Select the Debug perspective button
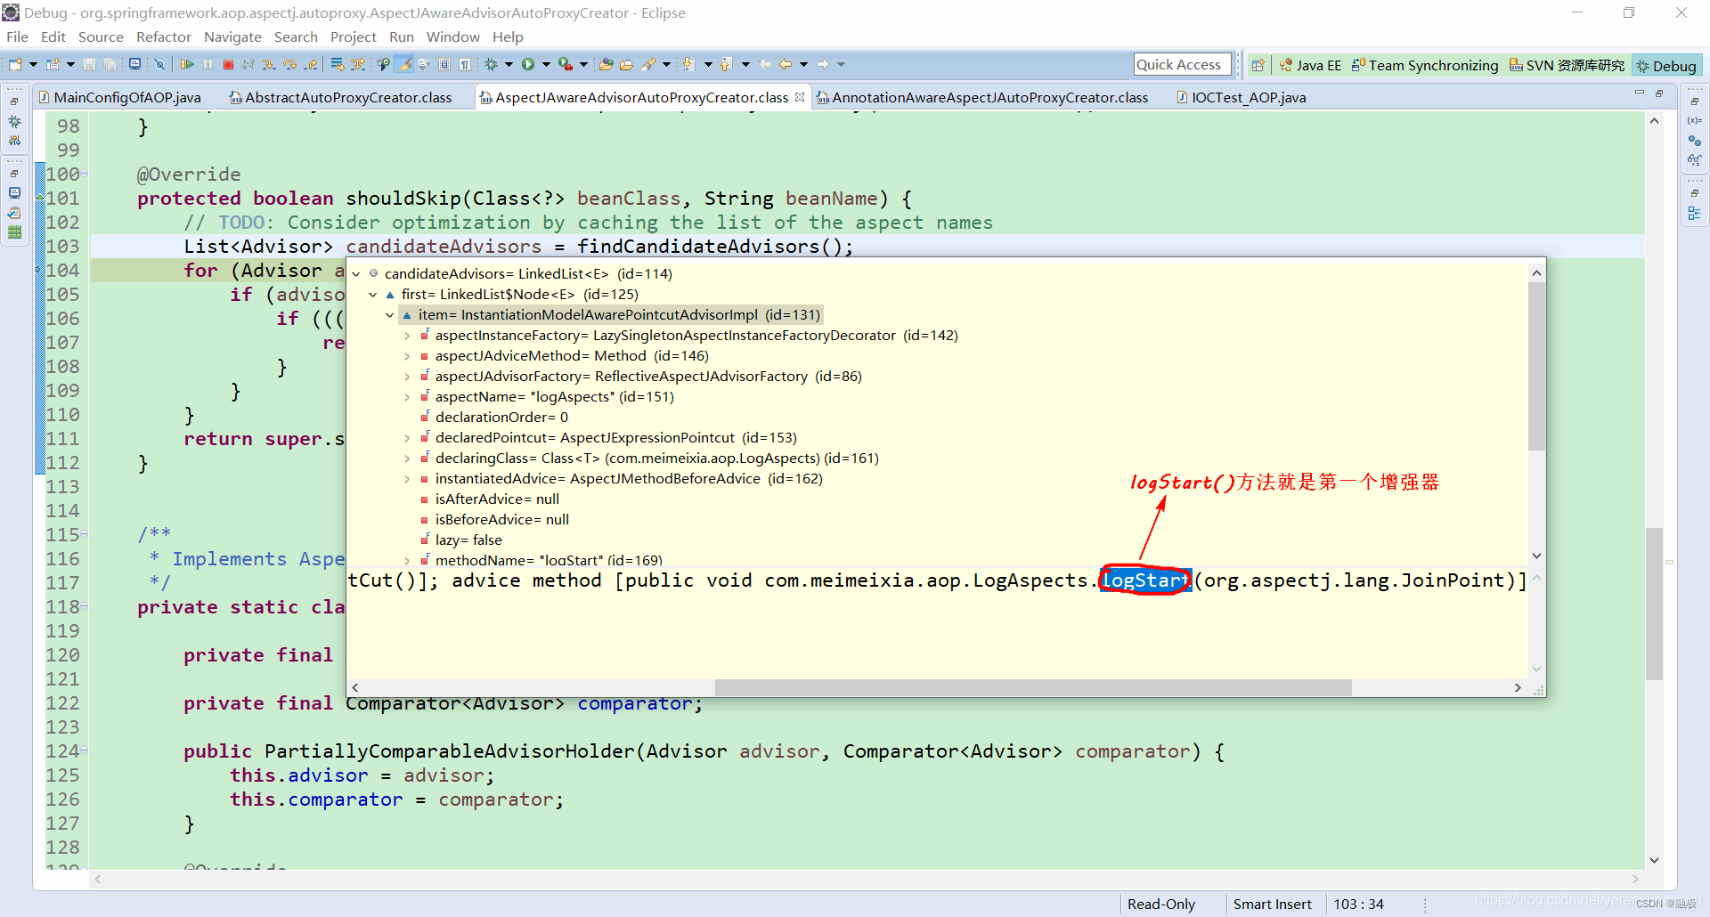 point(1666,65)
